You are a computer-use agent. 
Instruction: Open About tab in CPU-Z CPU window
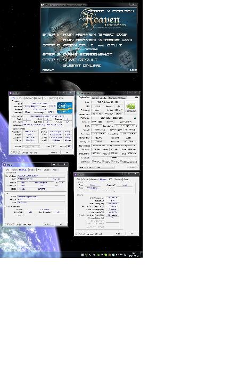point(61,98)
